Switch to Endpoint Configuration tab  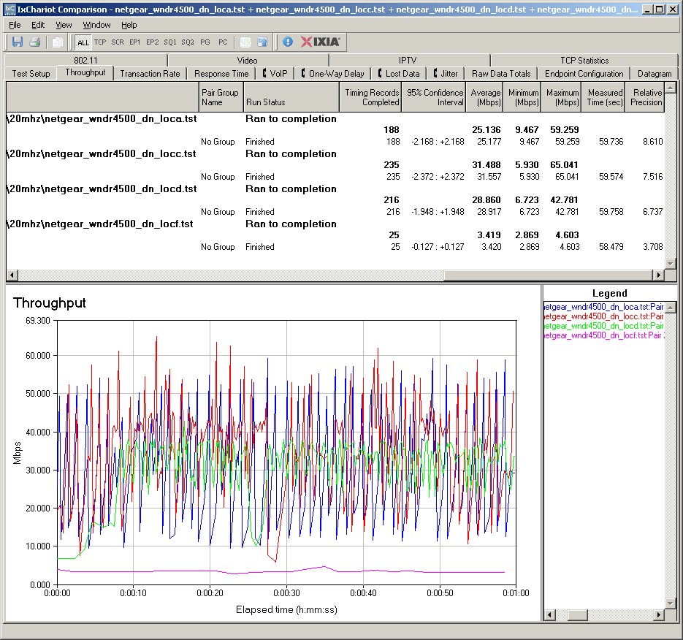point(584,74)
